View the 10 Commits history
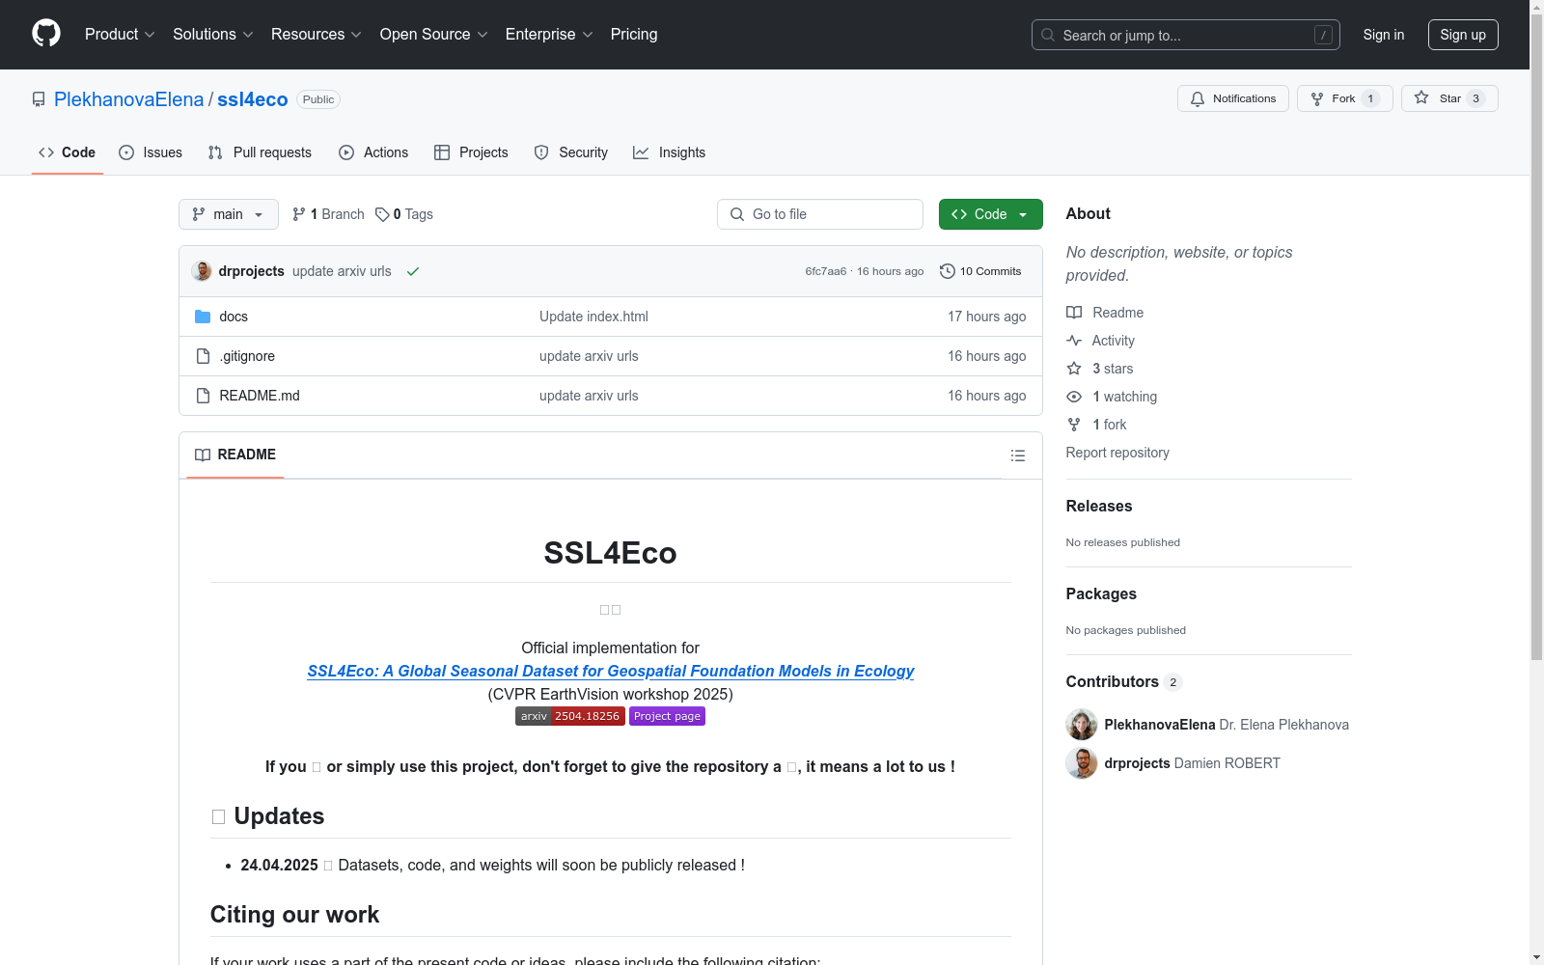 point(980,271)
